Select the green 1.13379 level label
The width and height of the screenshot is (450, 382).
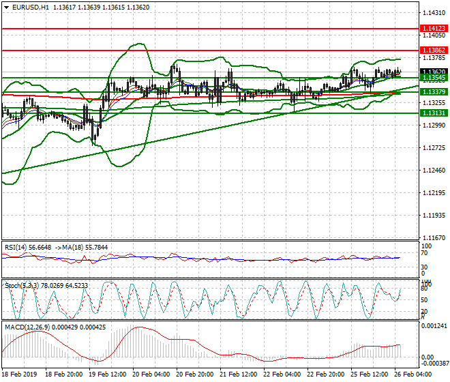click(434, 92)
